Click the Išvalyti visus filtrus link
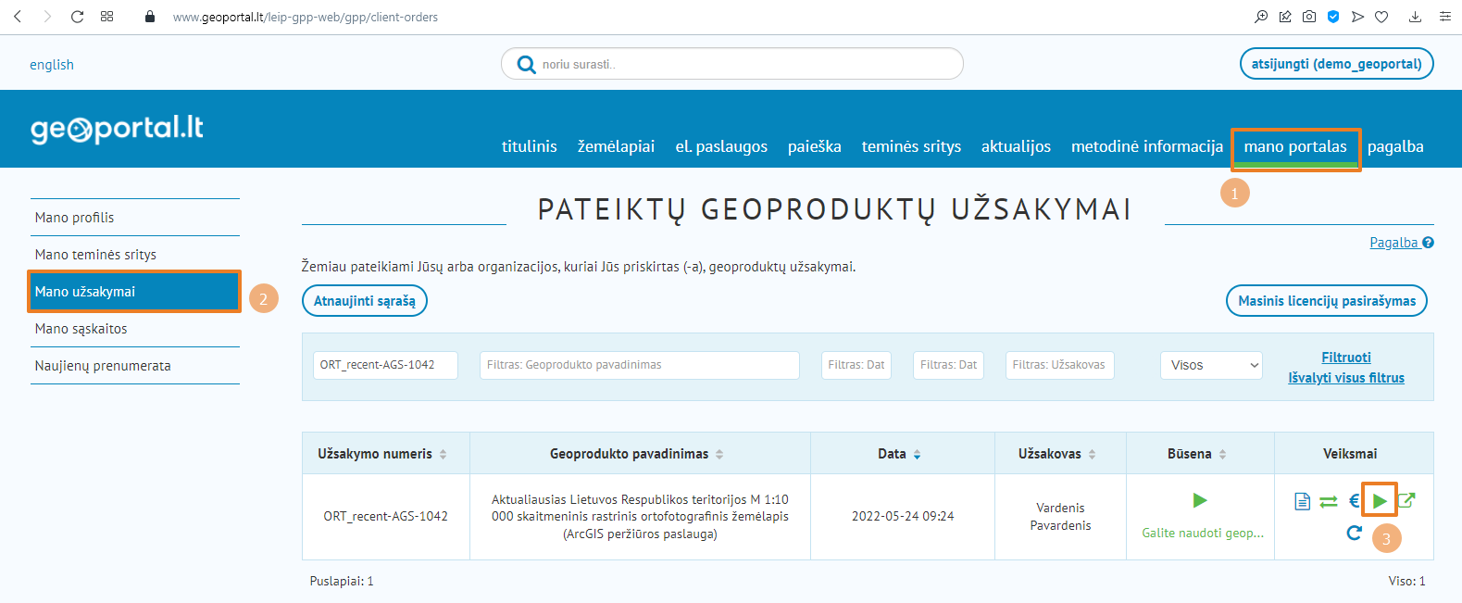Screen dimensions: 1462x603 coord(1345,378)
